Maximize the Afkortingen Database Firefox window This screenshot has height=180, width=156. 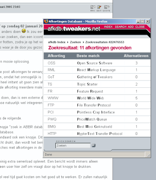[x=143, y=22]
